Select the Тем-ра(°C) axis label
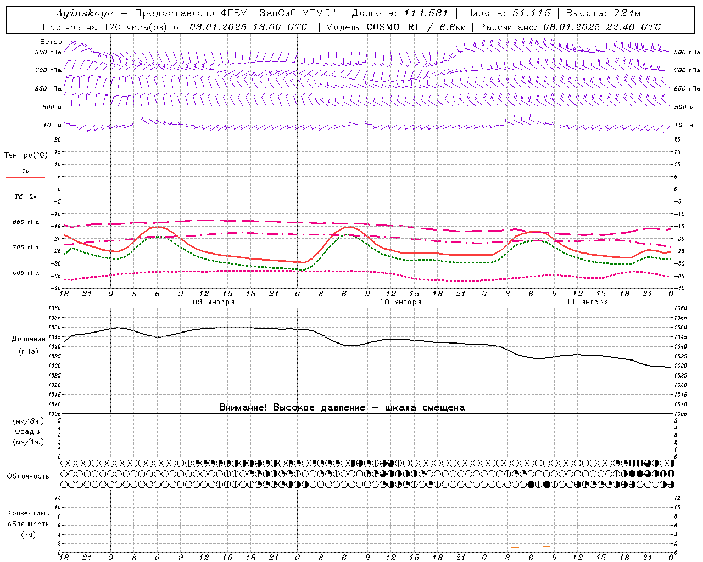703x562 pixels. tap(26, 155)
